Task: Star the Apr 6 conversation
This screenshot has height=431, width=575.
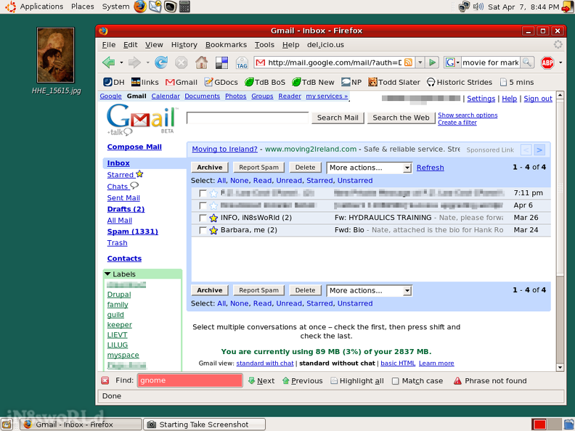Action: (213, 205)
